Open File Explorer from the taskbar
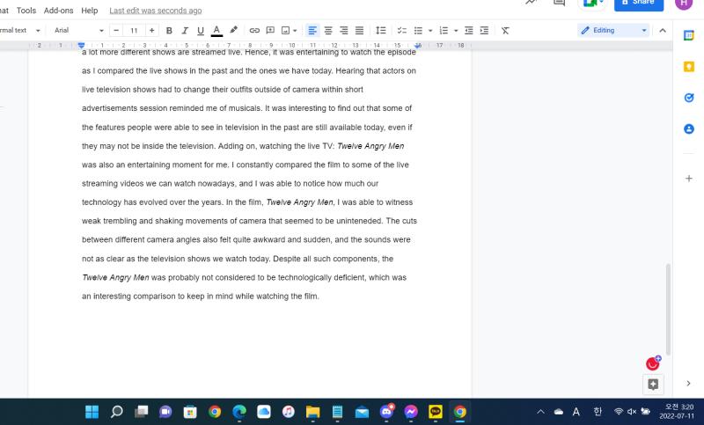Viewport: 704px width, 425px height. pos(312,412)
